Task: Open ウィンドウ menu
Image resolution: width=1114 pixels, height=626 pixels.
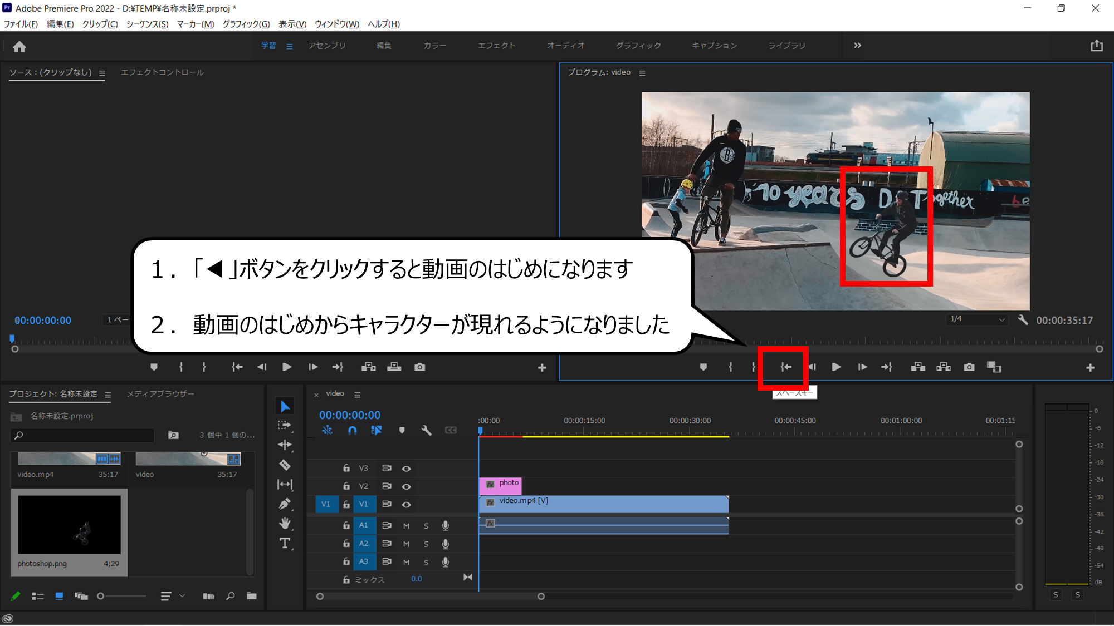Action: click(337, 24)
